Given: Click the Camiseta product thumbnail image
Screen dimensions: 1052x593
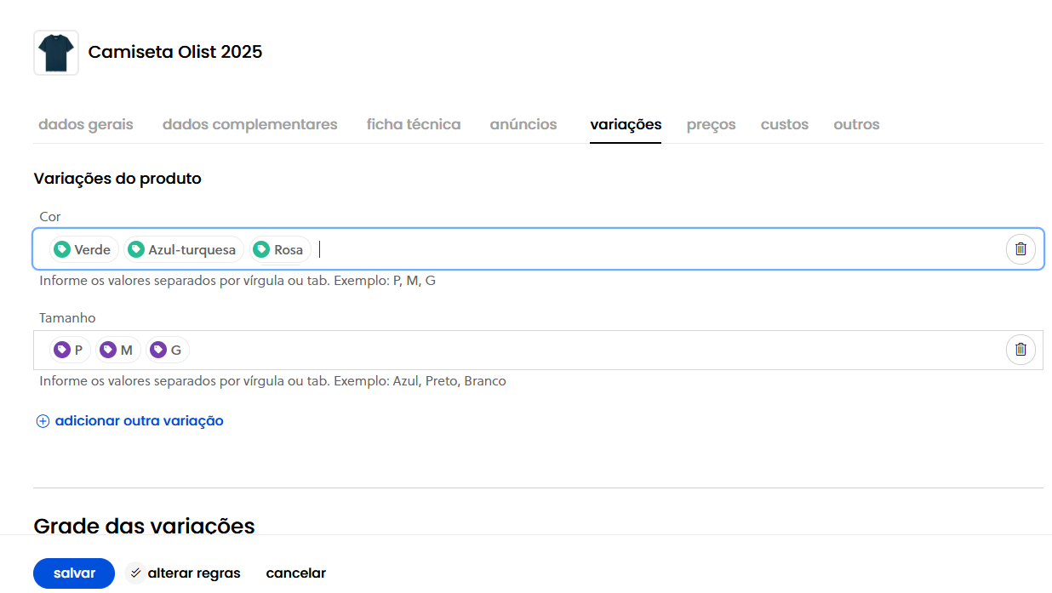Looking at the screenshot, I should (x=56, y=53).
